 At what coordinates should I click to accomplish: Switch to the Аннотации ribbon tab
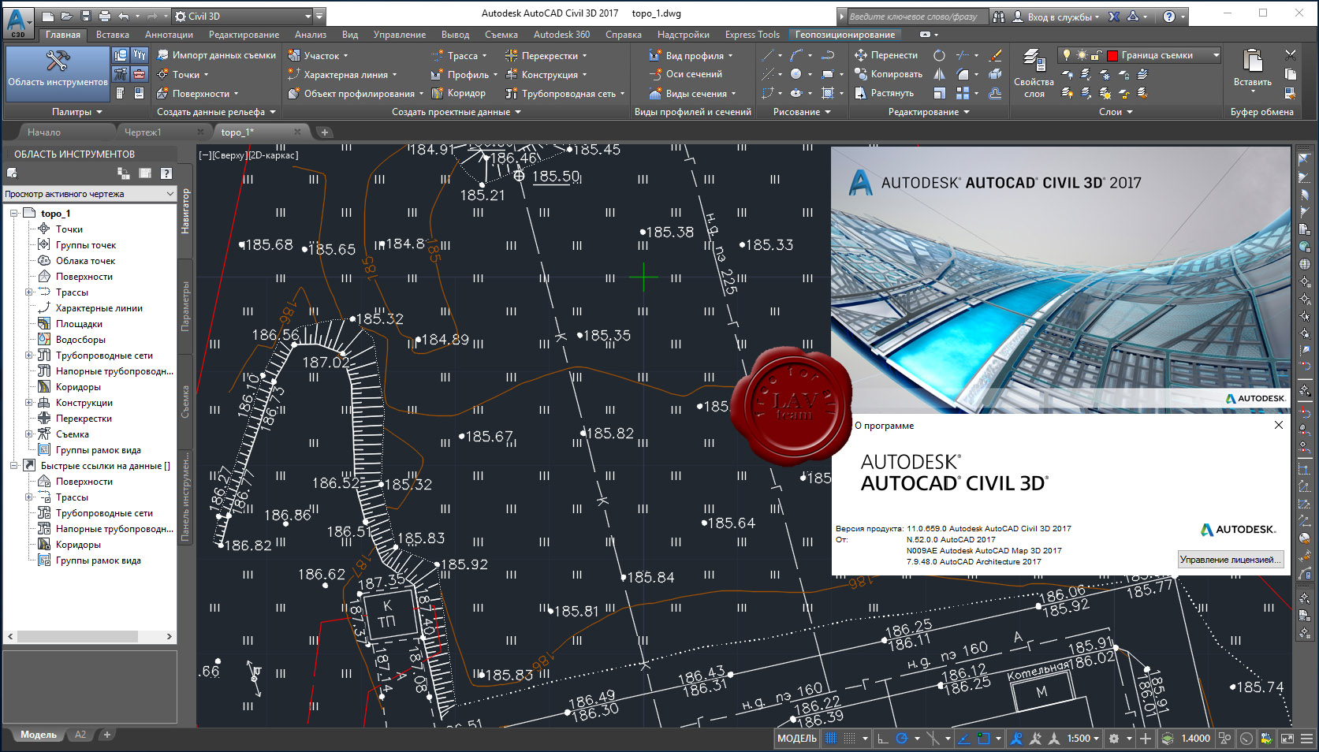coord(169,35)
